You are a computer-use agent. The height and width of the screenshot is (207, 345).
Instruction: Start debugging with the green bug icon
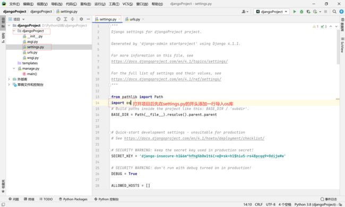(x=301, y=12)
